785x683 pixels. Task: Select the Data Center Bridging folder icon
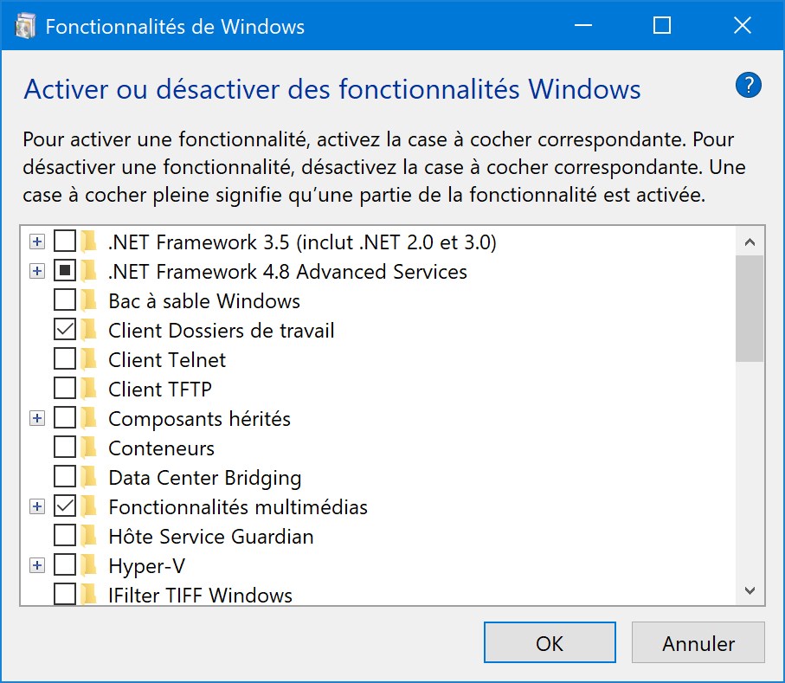[88, 477]
